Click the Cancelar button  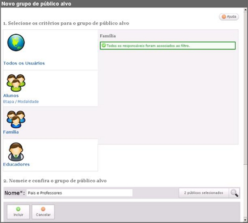43,212
